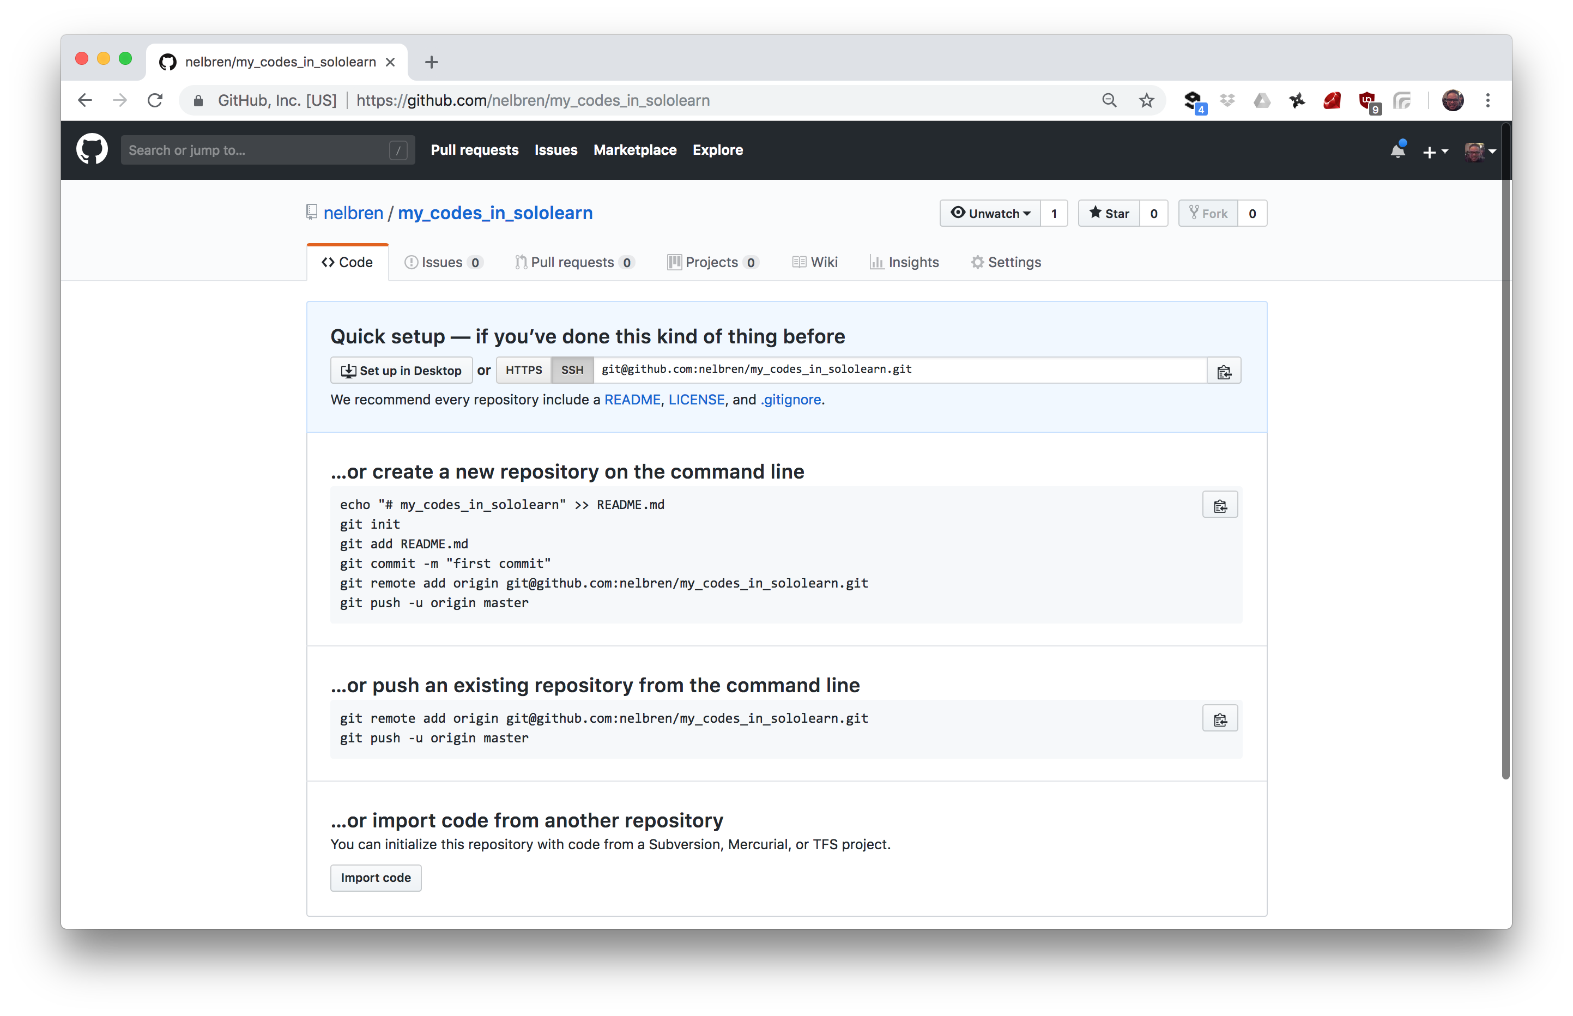Select the SSH protocol option
The width and height of the screenshot is (1573, 1016).
pos(572,370)
